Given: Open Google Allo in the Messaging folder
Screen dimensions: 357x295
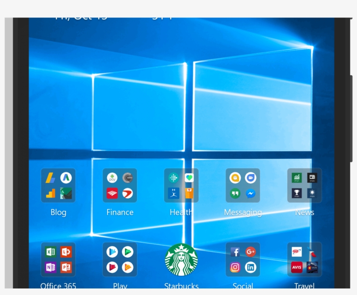Looking at the screenshot, I should 235,178.
